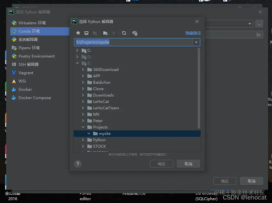Select the STOCK folder

[137, 146]
